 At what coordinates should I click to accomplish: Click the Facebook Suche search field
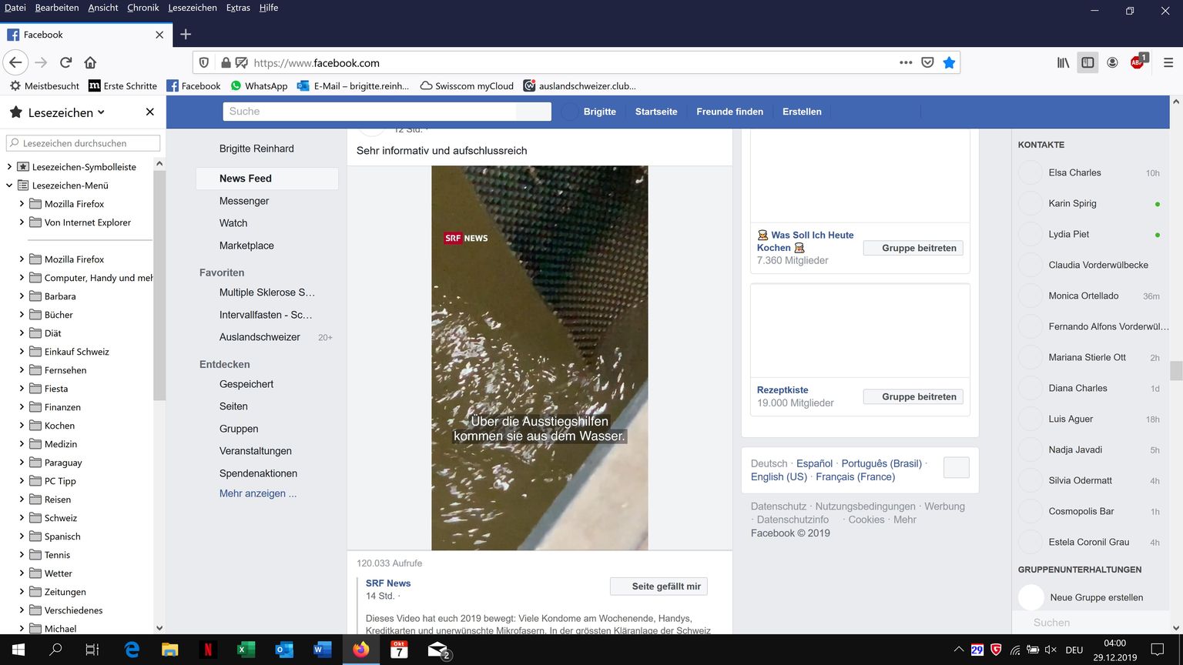coord(370,112)
